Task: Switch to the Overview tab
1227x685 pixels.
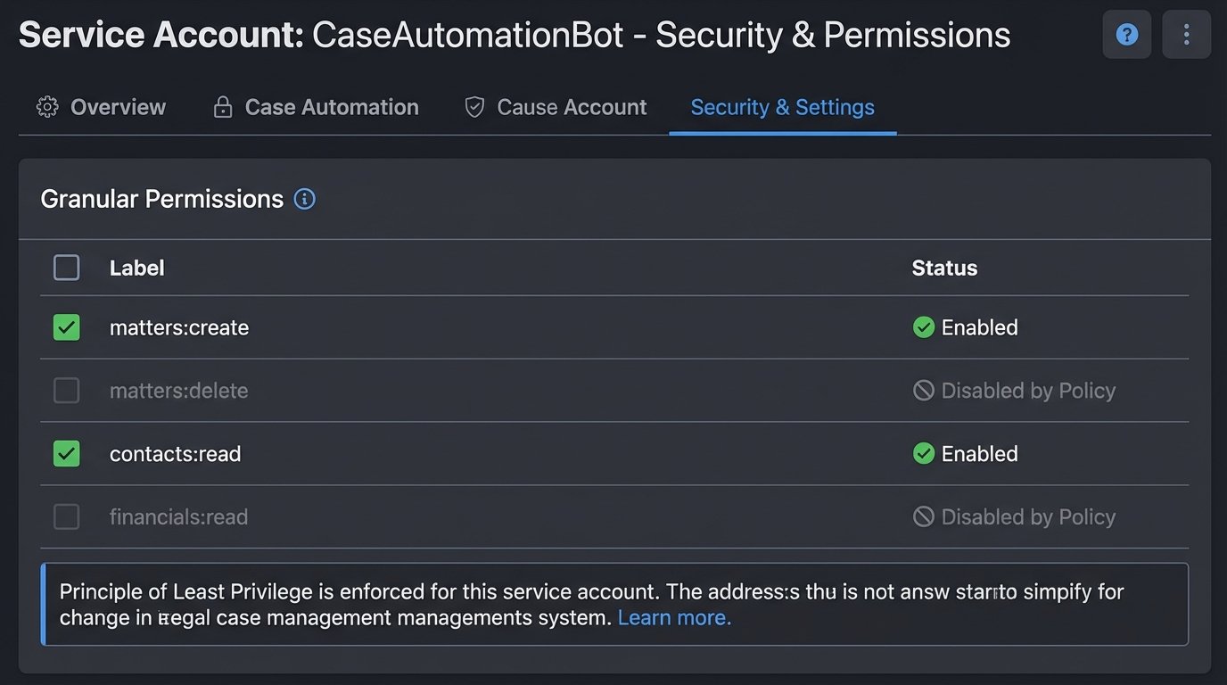Action: coord(118,106)
